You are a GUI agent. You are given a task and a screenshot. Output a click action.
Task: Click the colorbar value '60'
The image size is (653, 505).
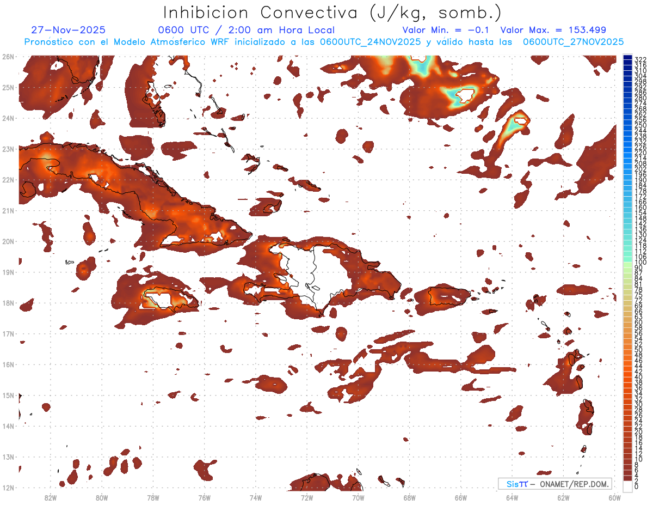pyautogui.click(x=639, y=322)
